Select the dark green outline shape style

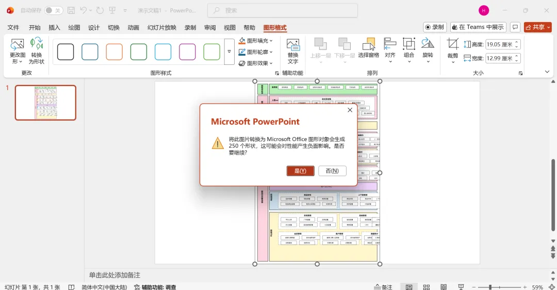[x=139, y=52]
